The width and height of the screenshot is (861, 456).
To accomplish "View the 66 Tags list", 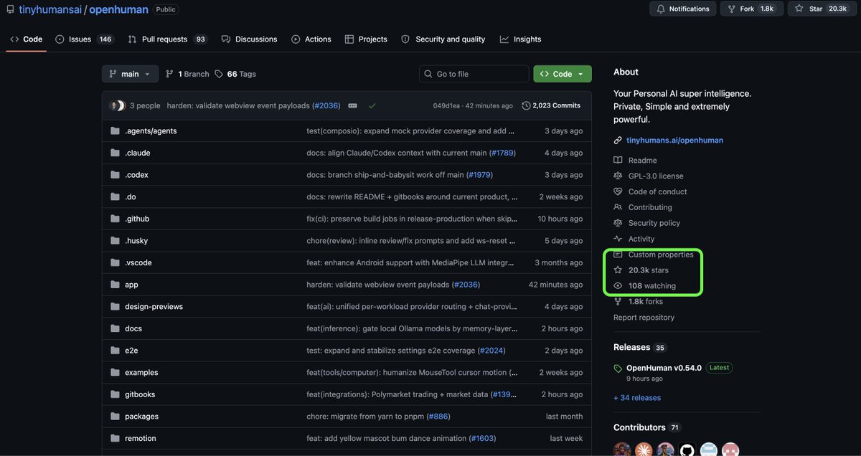I will [235, 74].
